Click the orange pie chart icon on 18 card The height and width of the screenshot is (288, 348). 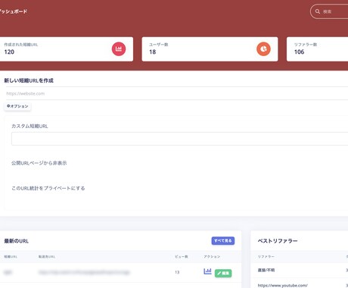click(x=263, y=49)
